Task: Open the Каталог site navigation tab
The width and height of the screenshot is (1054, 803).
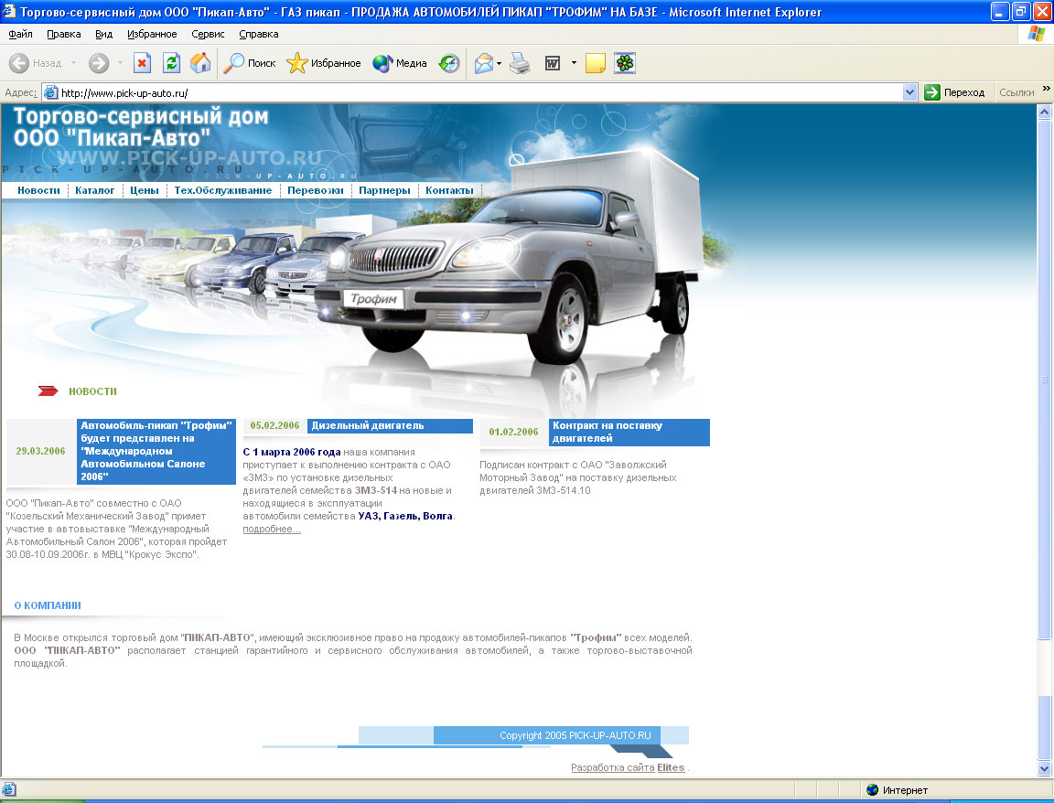Action: 95,190
